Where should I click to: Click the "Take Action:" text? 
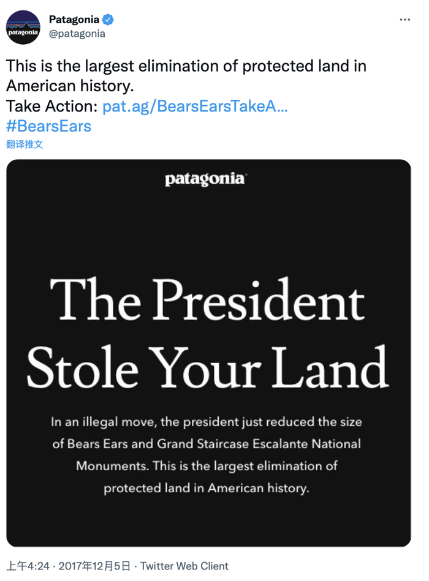click(x=51, y=106)
